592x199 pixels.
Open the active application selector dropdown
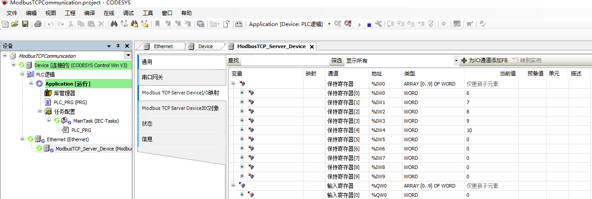tap(329, 24)
